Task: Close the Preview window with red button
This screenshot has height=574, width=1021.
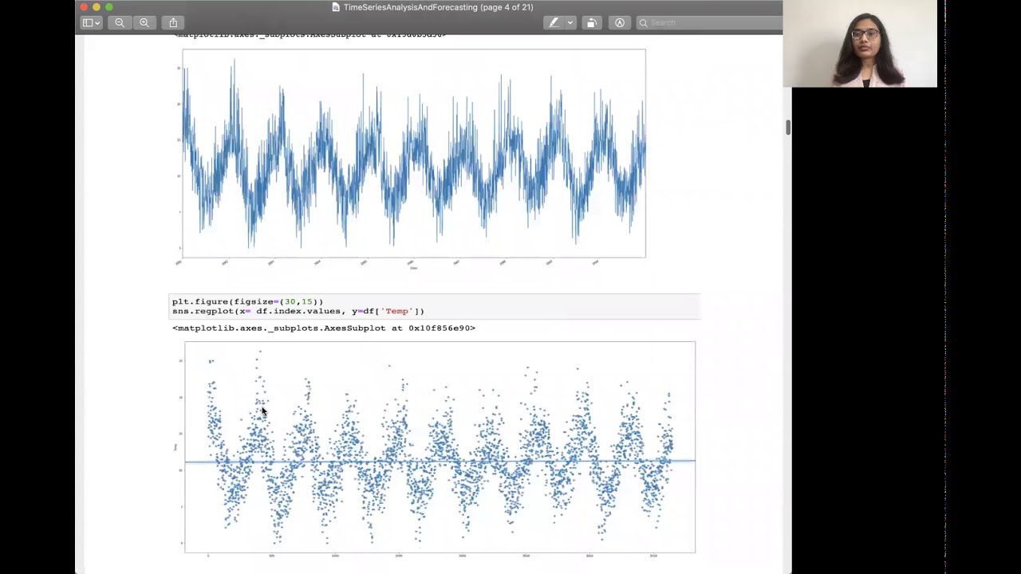Action: point(84,7)
